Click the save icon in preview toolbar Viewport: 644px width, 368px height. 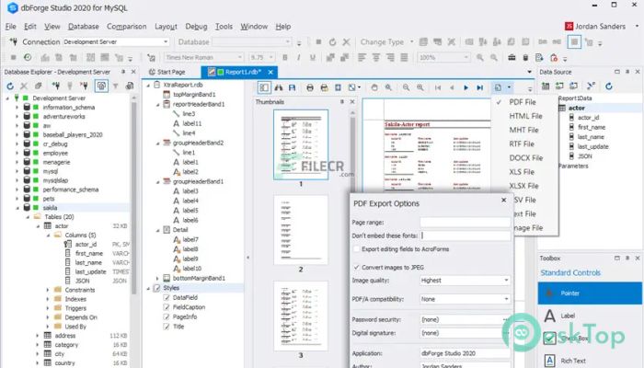[292, 87]
